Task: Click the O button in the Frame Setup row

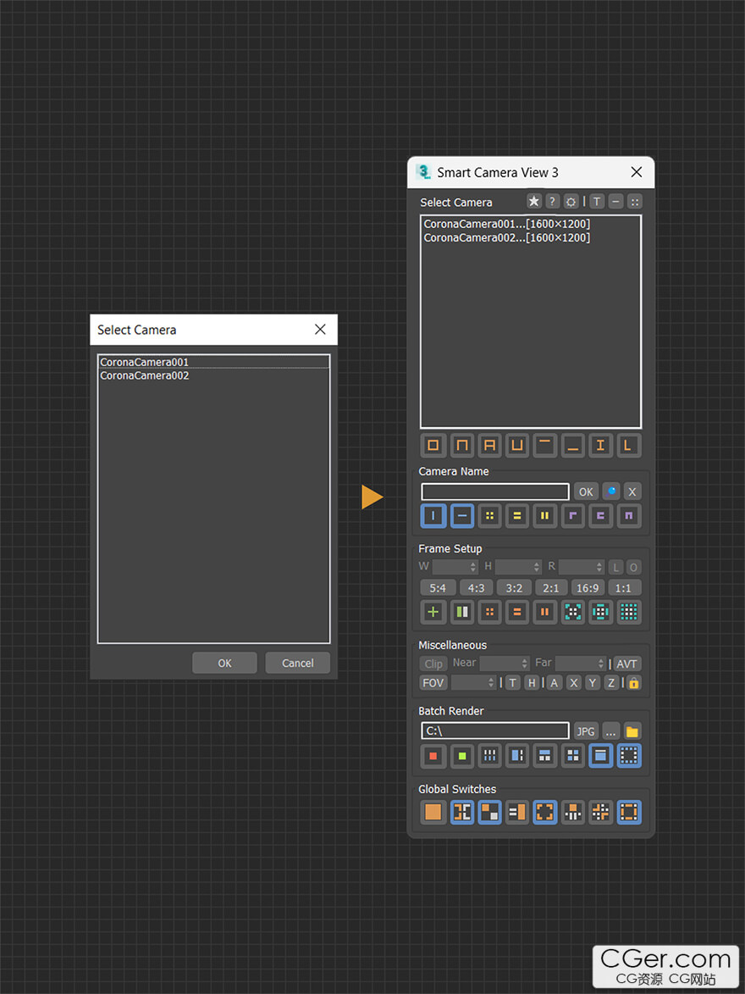Action: (x=633, y=567)
